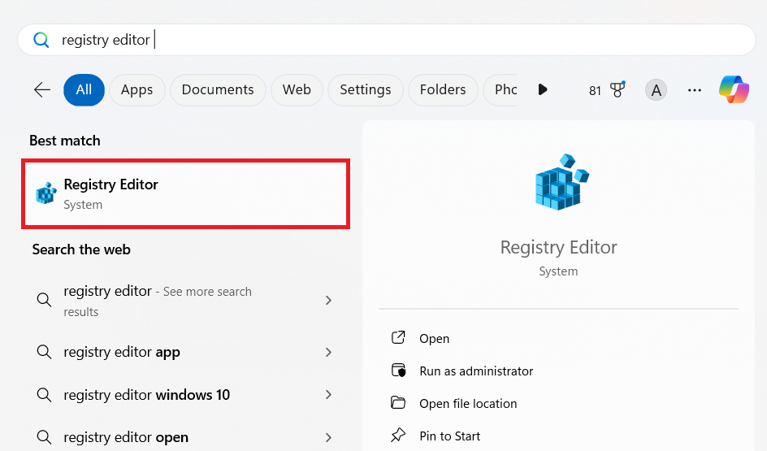The width and height of the screenshot is (767, 451).
Task: Expand chevron for 'registry editor open'
Action: click(x=329, y=437)
